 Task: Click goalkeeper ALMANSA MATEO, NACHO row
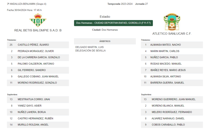(x=172, y=45)
